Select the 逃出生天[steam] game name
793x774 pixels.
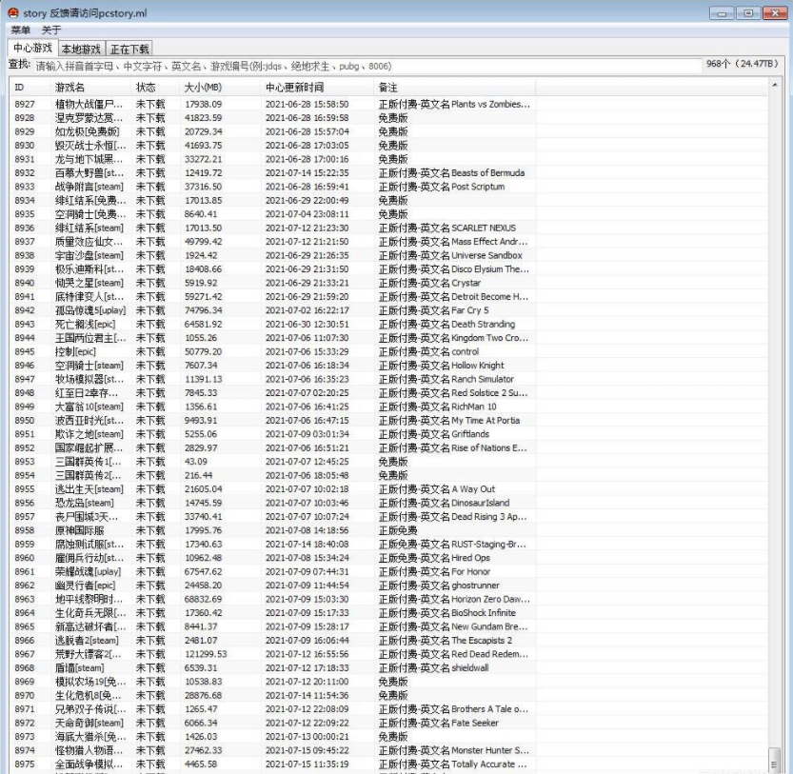[x=89, y=489]
